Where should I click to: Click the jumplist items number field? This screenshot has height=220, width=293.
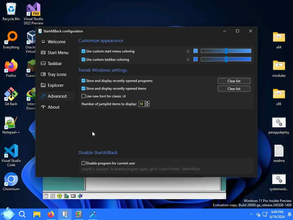point(141,104)
